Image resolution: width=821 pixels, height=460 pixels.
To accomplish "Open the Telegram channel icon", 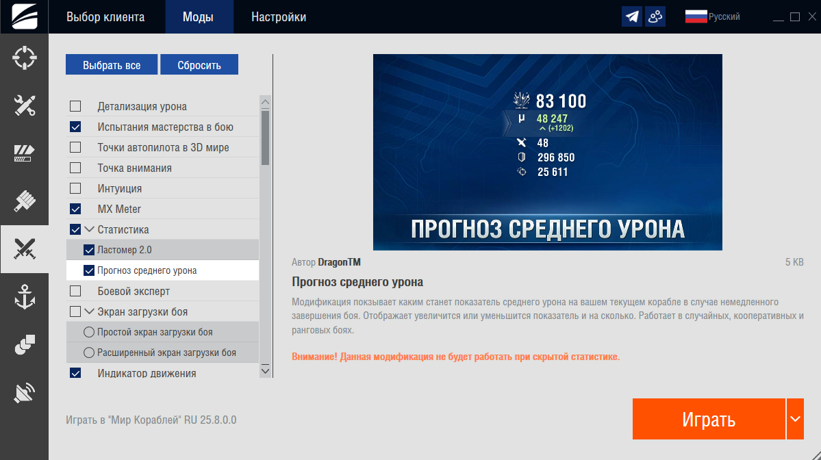I will pos(632,16).
